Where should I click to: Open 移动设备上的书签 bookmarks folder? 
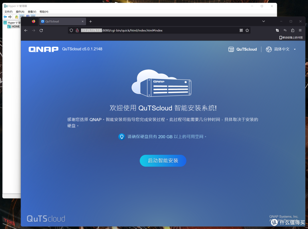(x=291, y=38)
